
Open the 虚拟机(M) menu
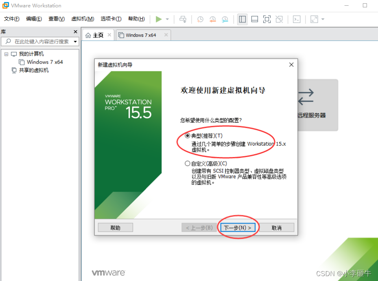(83, 19)
